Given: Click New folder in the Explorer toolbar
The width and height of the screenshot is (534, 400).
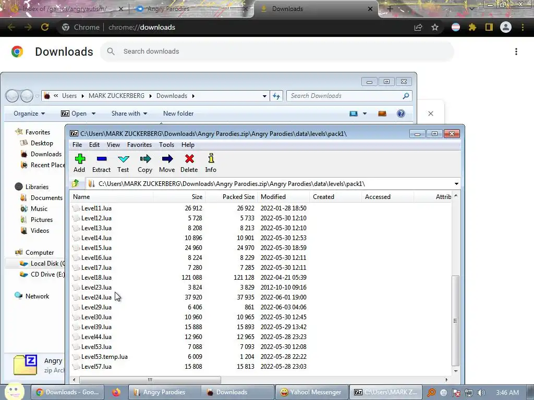Looking at the screenshot, I should 178,114.
